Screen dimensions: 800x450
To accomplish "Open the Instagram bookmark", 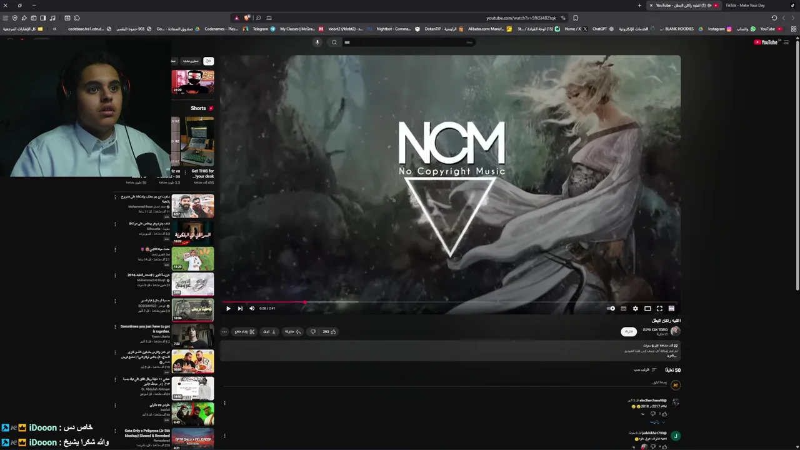I will tap(719, 29).
